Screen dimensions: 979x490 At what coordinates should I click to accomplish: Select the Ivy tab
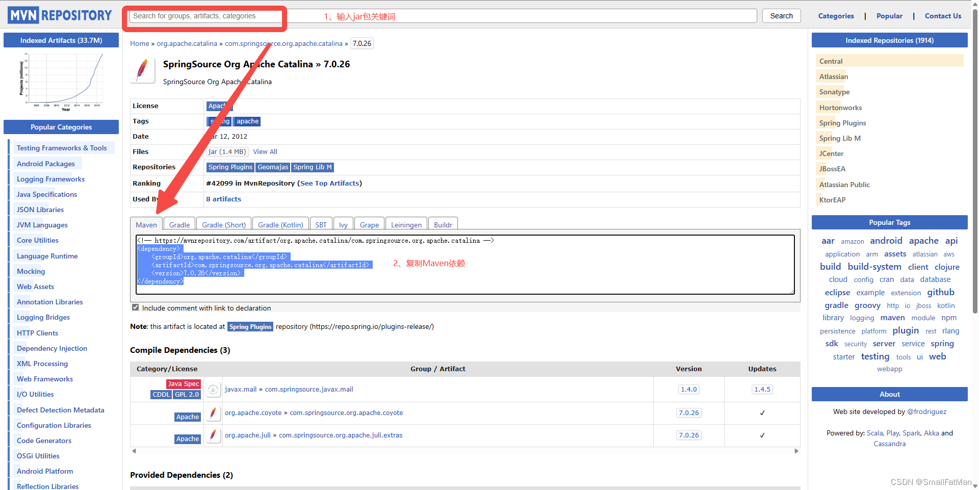tap(343, 225)
